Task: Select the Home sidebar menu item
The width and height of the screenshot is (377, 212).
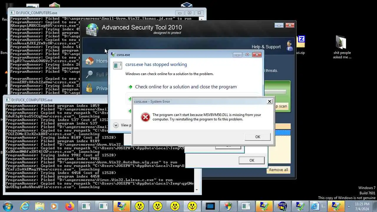Action: pyautogui.click(x=95, y=61)
